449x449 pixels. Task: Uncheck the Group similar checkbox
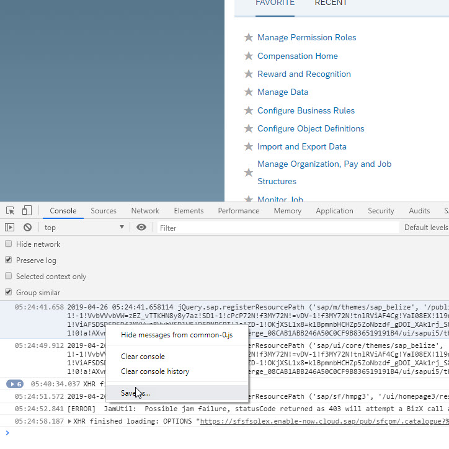[9, 292]
